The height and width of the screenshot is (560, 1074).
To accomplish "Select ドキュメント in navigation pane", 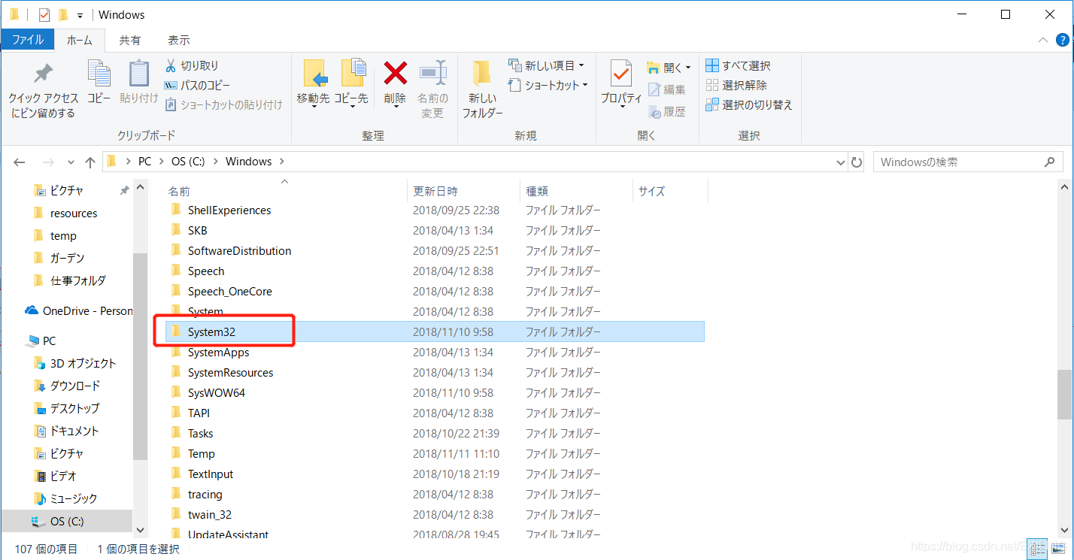I will point(67,431).
